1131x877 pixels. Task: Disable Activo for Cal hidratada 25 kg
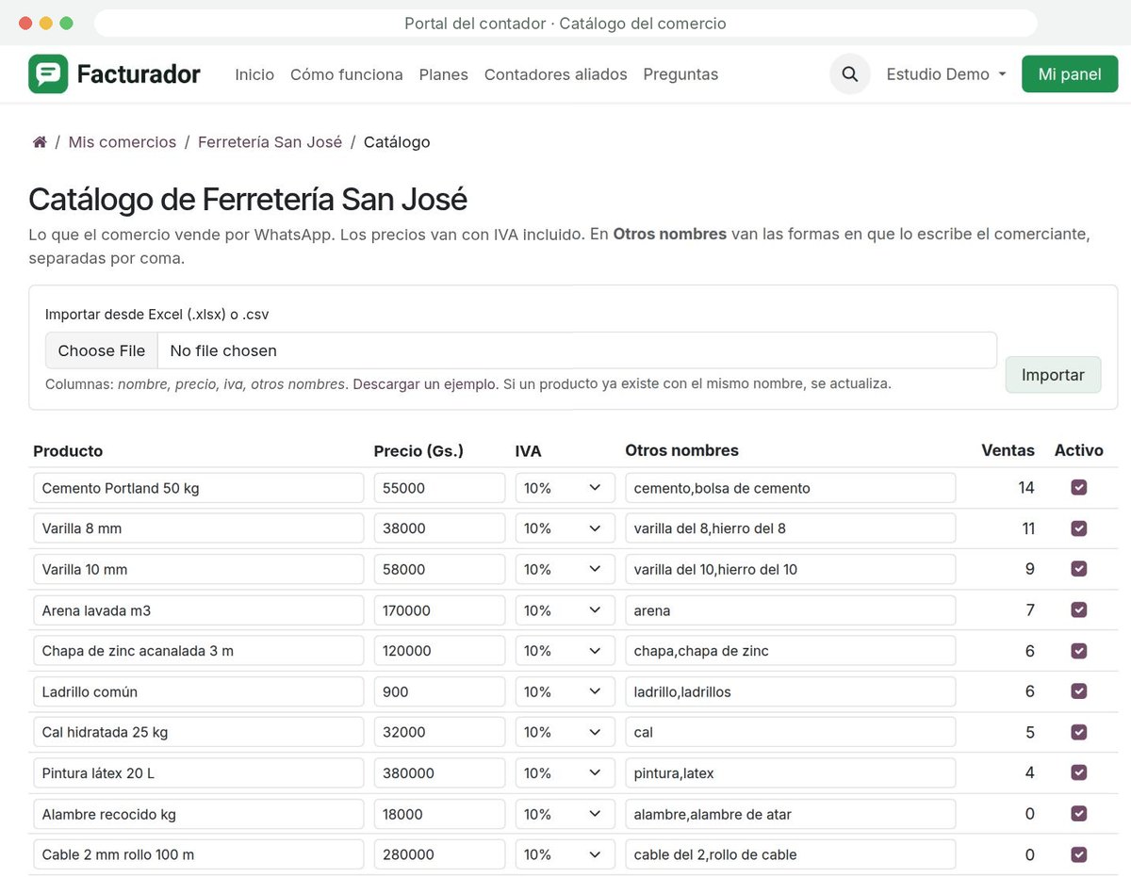point(1079,732)
